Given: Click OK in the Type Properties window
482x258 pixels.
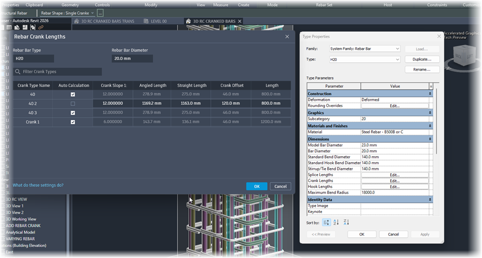Looking at the screenshot, I should 362,234.
